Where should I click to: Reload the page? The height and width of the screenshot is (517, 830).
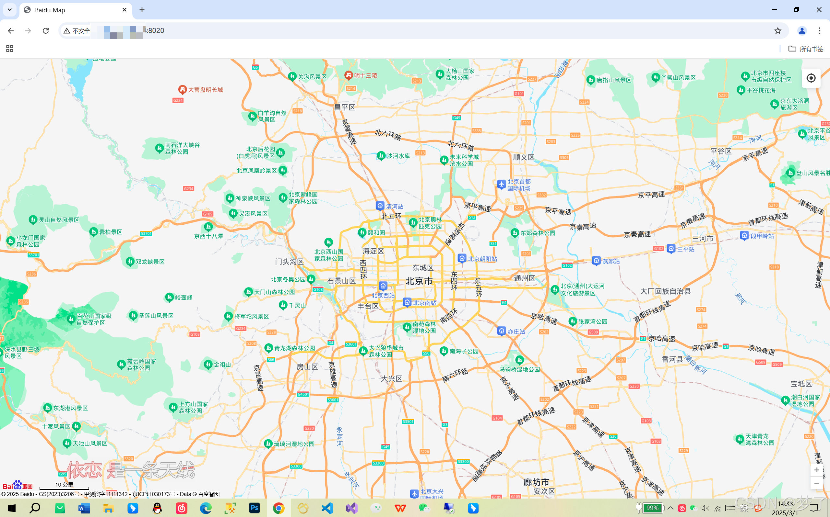pyautogui.click(x=45, y=31)
